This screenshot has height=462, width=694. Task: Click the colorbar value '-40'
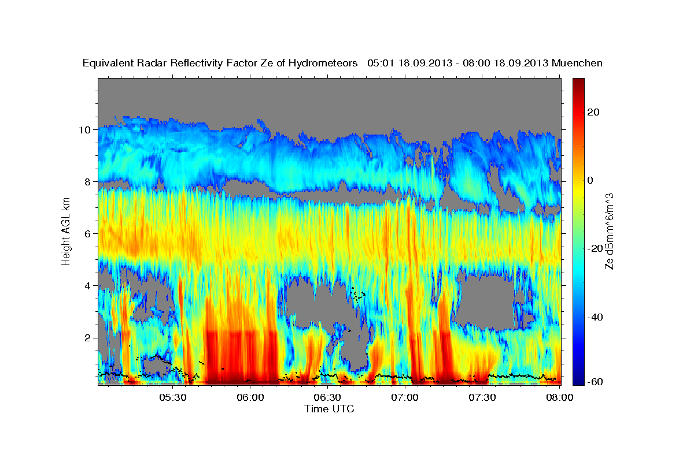pos(595,316)
